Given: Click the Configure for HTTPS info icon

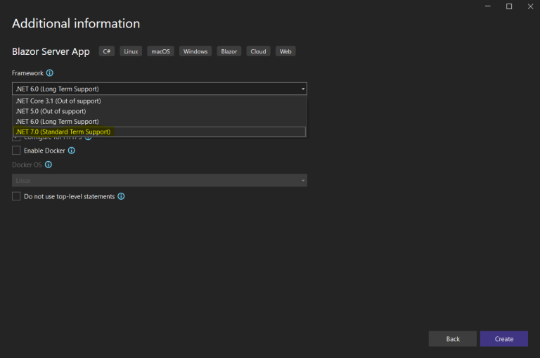Looking at the screenshot, I should coord(88,138).
